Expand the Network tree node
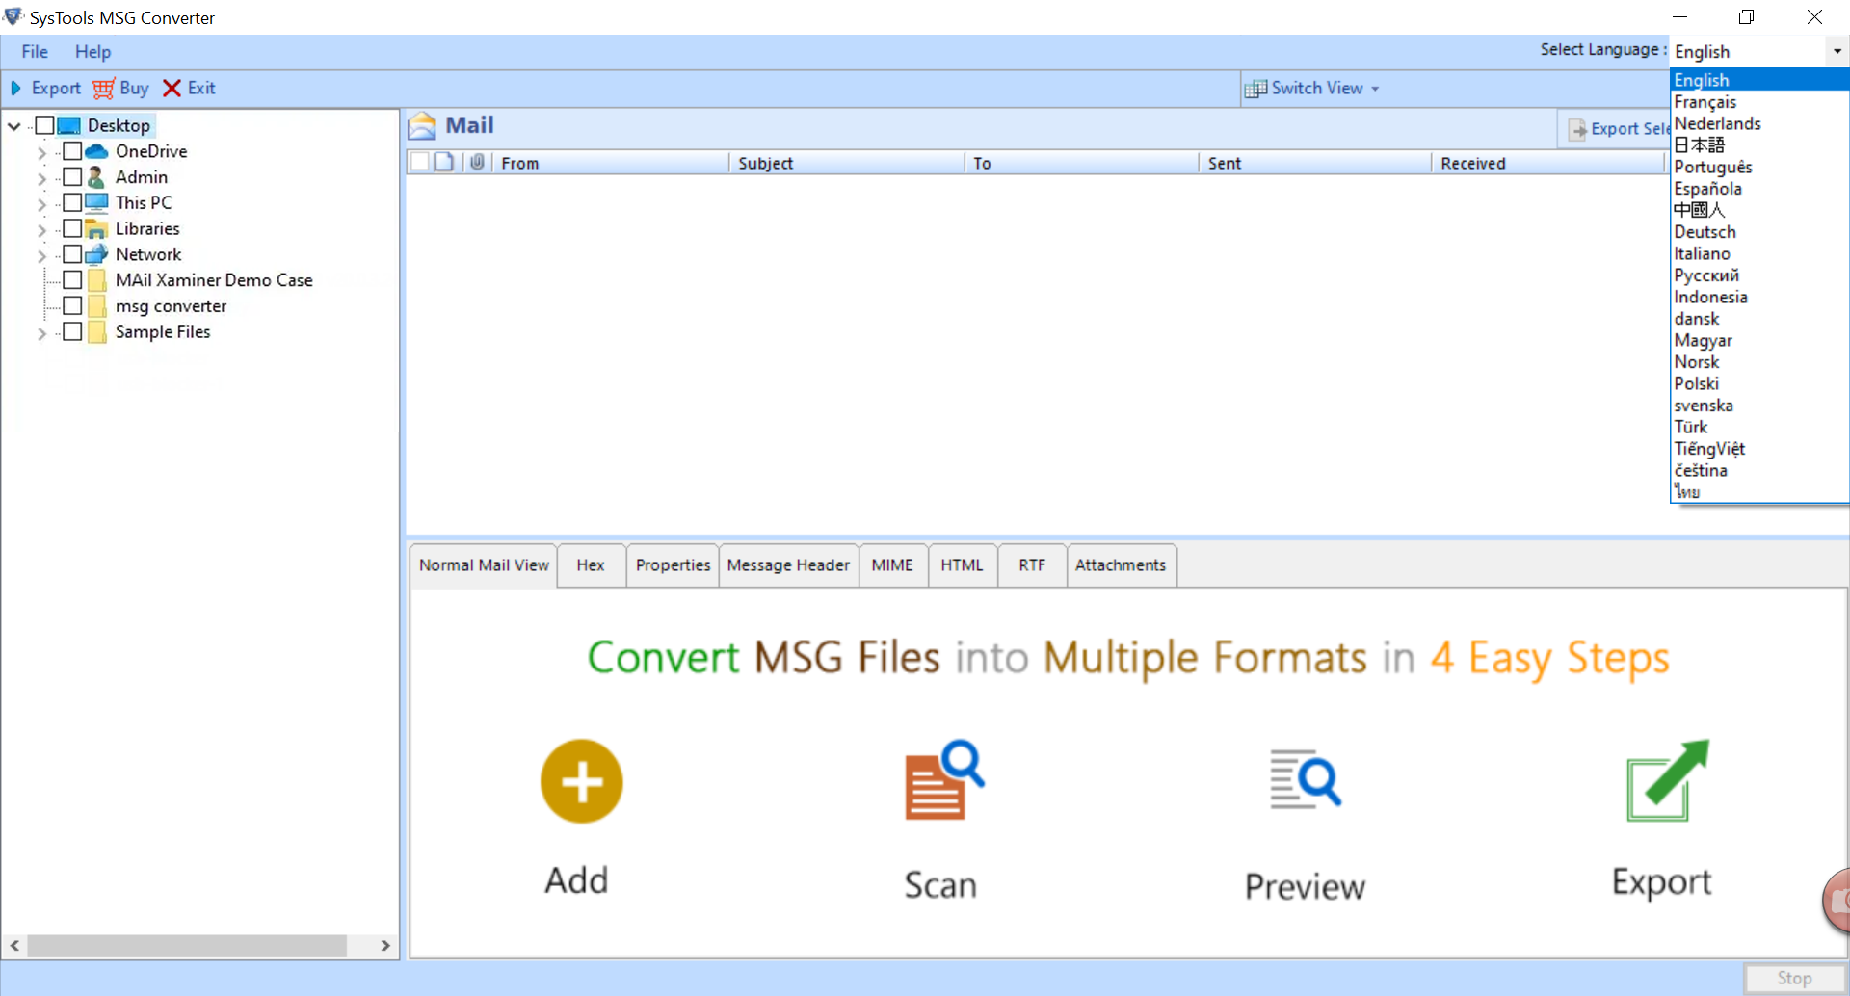The width and height of the screenshot is (1850, 996). tap(41, 256)
